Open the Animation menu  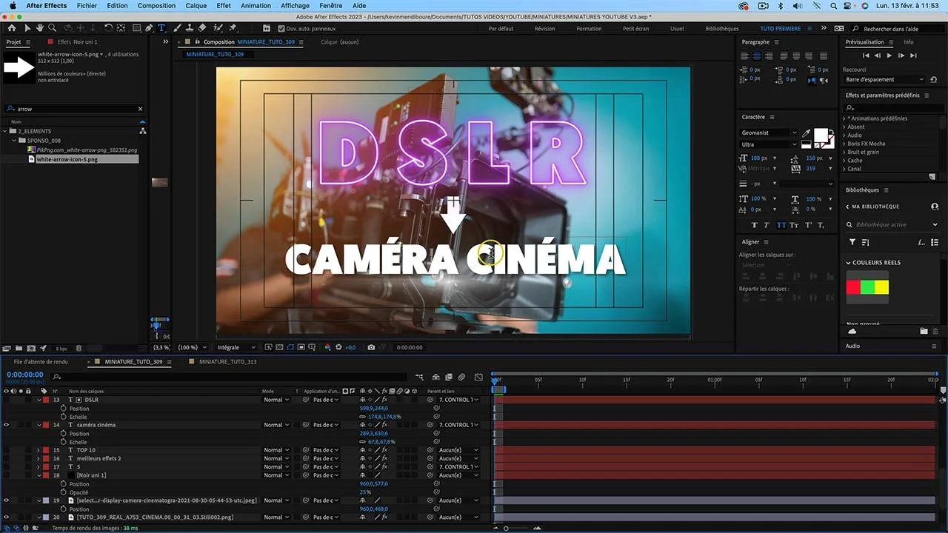coord(256,5)
